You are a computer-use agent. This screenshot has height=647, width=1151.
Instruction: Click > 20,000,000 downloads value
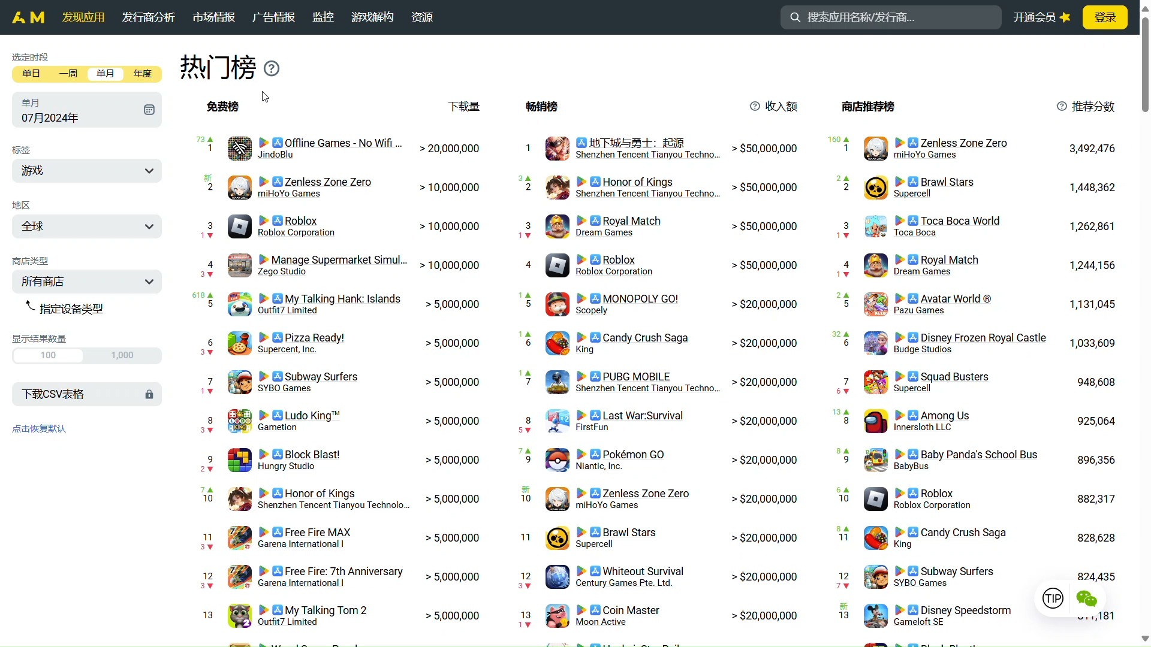[450, 149]
